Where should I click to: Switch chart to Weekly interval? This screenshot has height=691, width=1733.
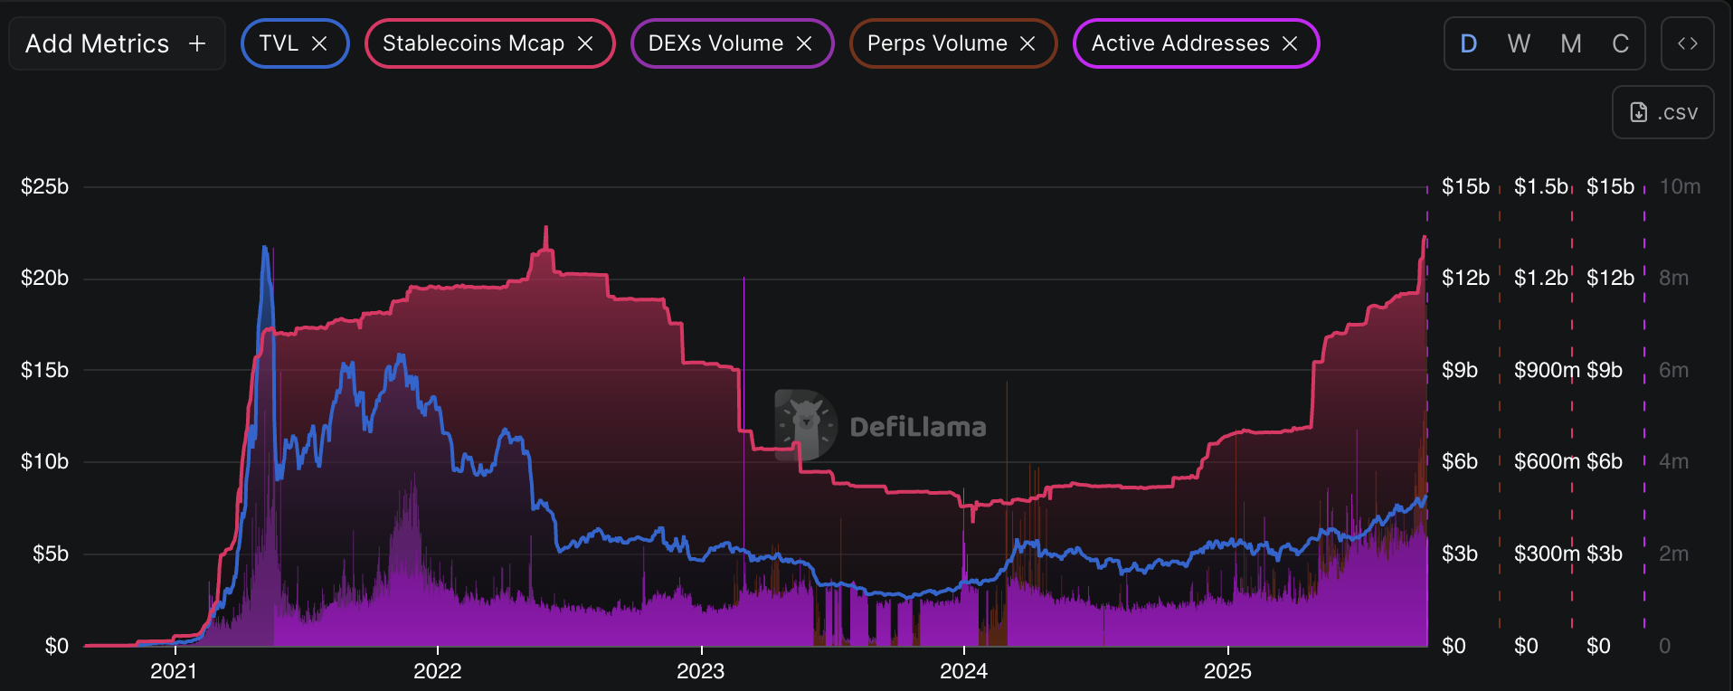point(1519,43)
